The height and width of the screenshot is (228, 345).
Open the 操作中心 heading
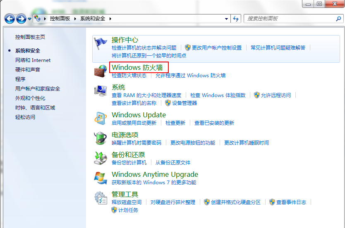click(125, 40)
